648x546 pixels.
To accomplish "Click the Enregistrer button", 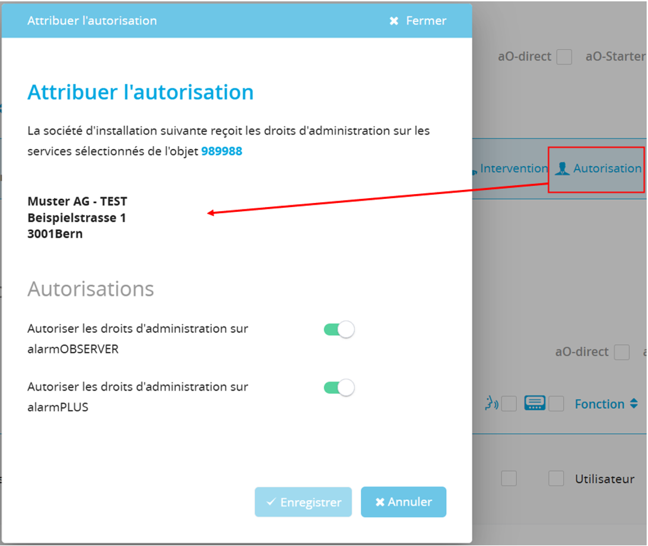I will click(x=303, y=501).
